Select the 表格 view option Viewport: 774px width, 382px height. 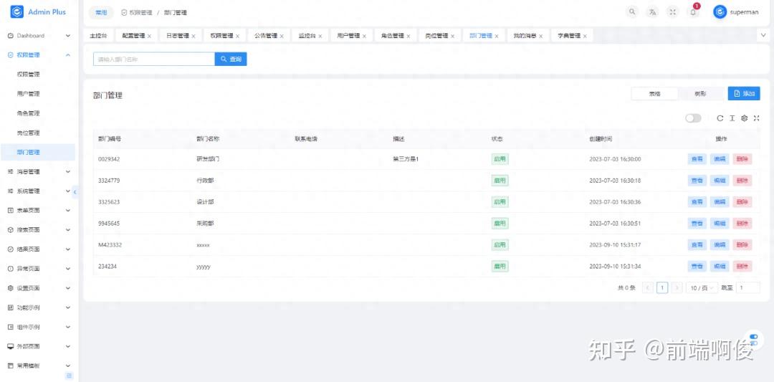pyautogui.click(x=654, y=93)
